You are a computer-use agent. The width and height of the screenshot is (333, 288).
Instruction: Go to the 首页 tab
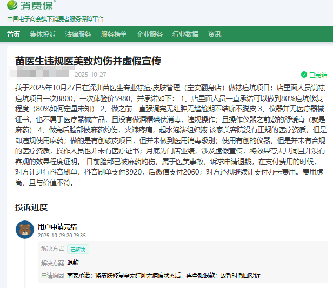14,35
